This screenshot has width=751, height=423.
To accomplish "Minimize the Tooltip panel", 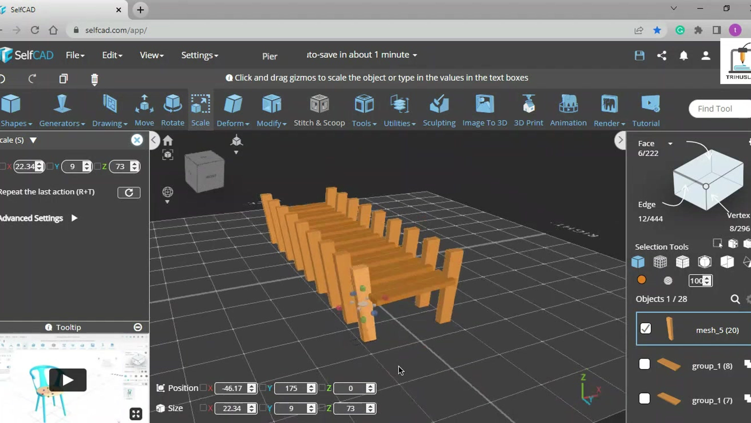I will [138, 327].
